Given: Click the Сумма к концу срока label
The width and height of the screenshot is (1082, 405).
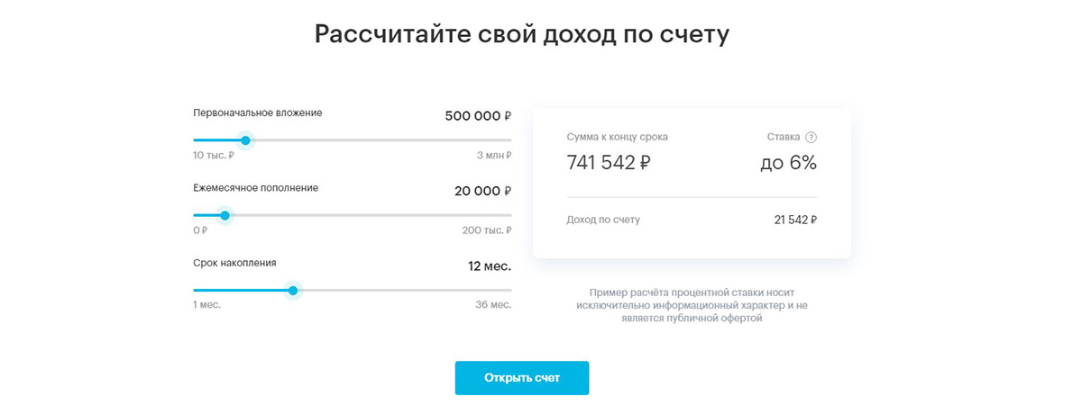Looking at the screenshot, I should pyautogui.click(x=618, y=138).
